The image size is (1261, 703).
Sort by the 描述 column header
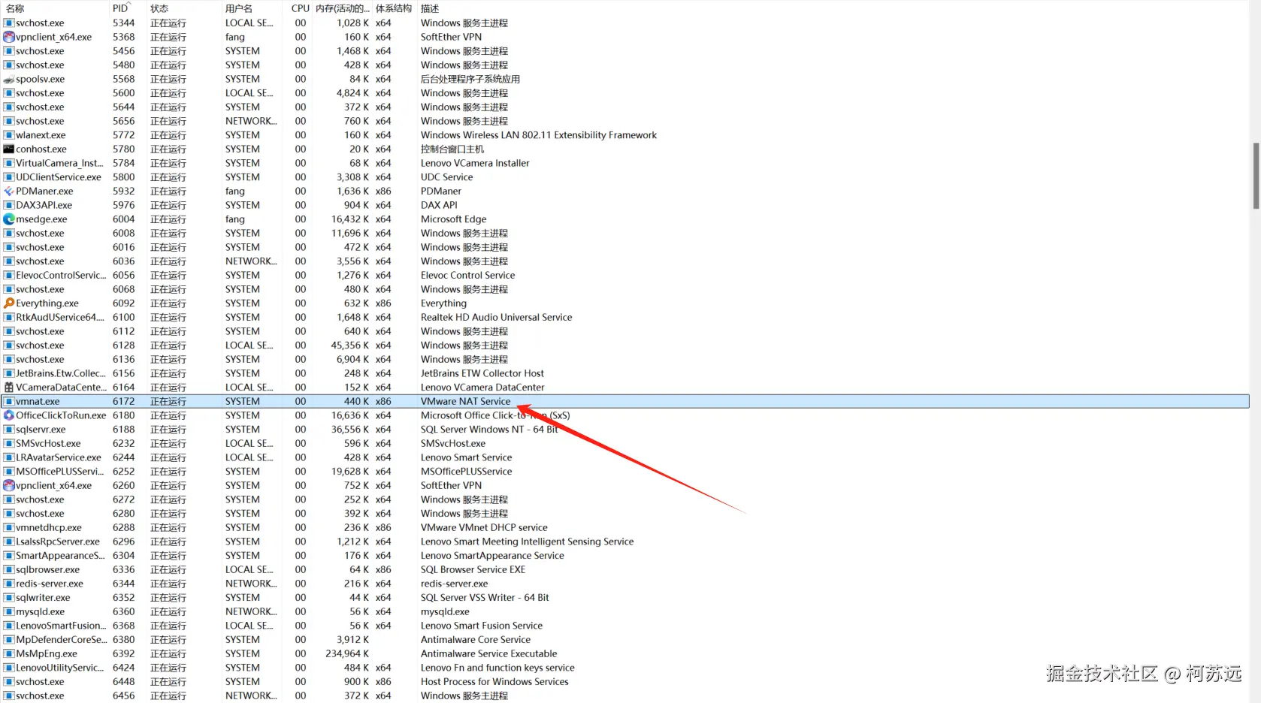click(430, 8)
